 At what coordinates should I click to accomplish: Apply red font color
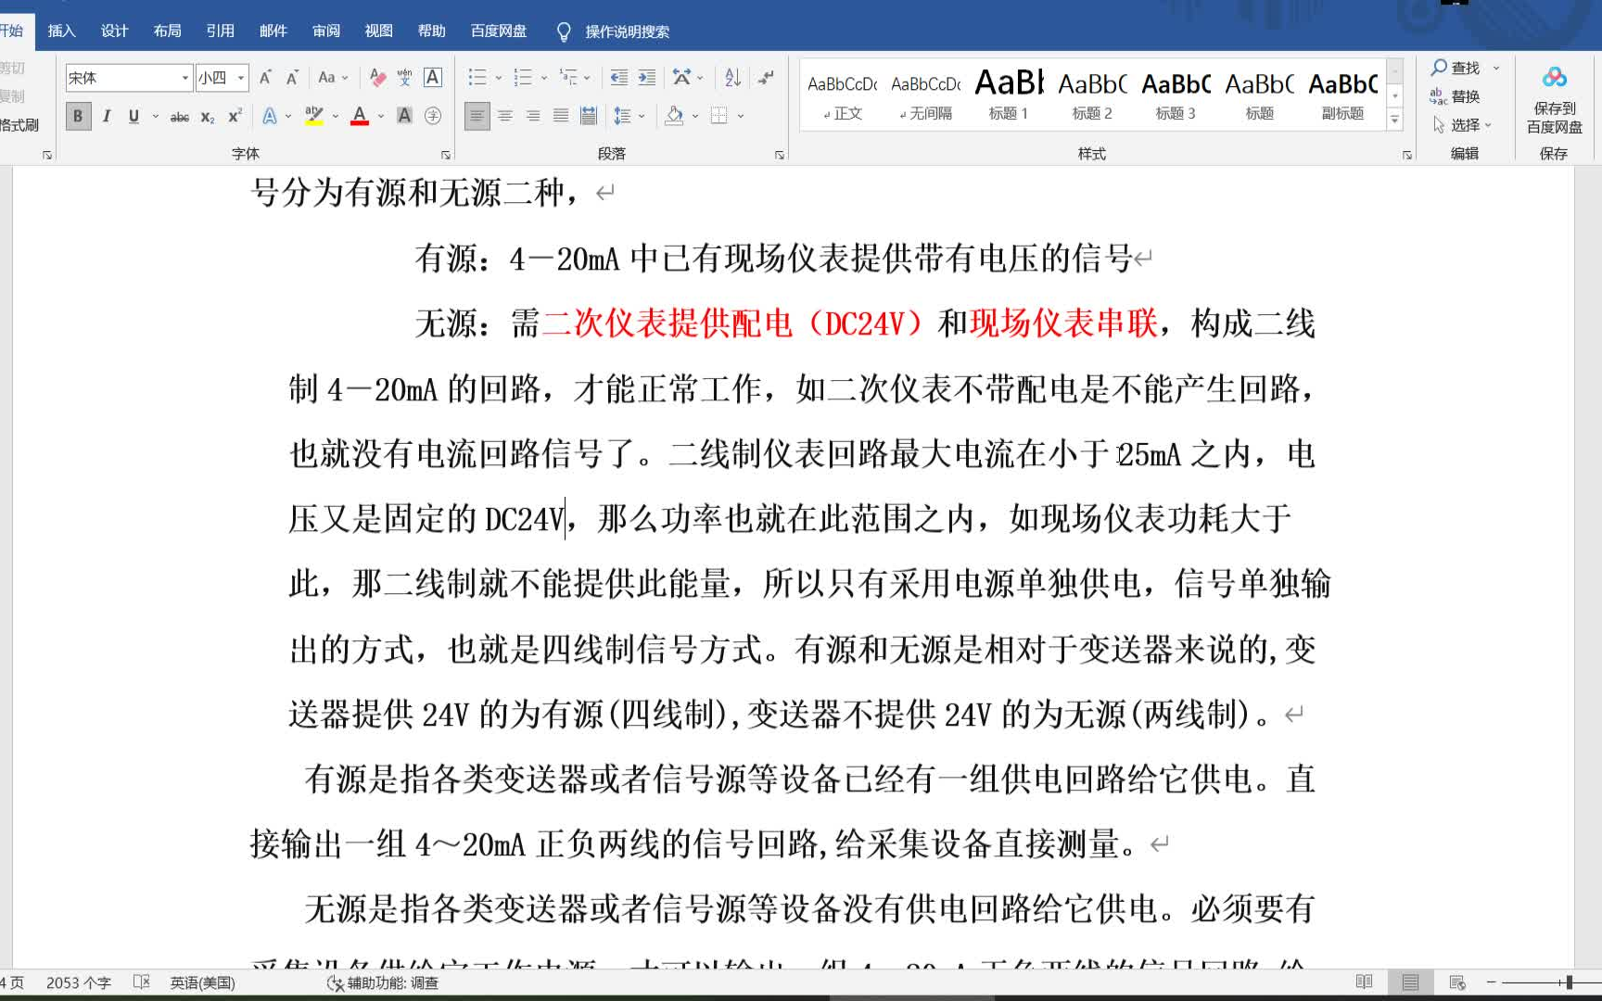360,117
